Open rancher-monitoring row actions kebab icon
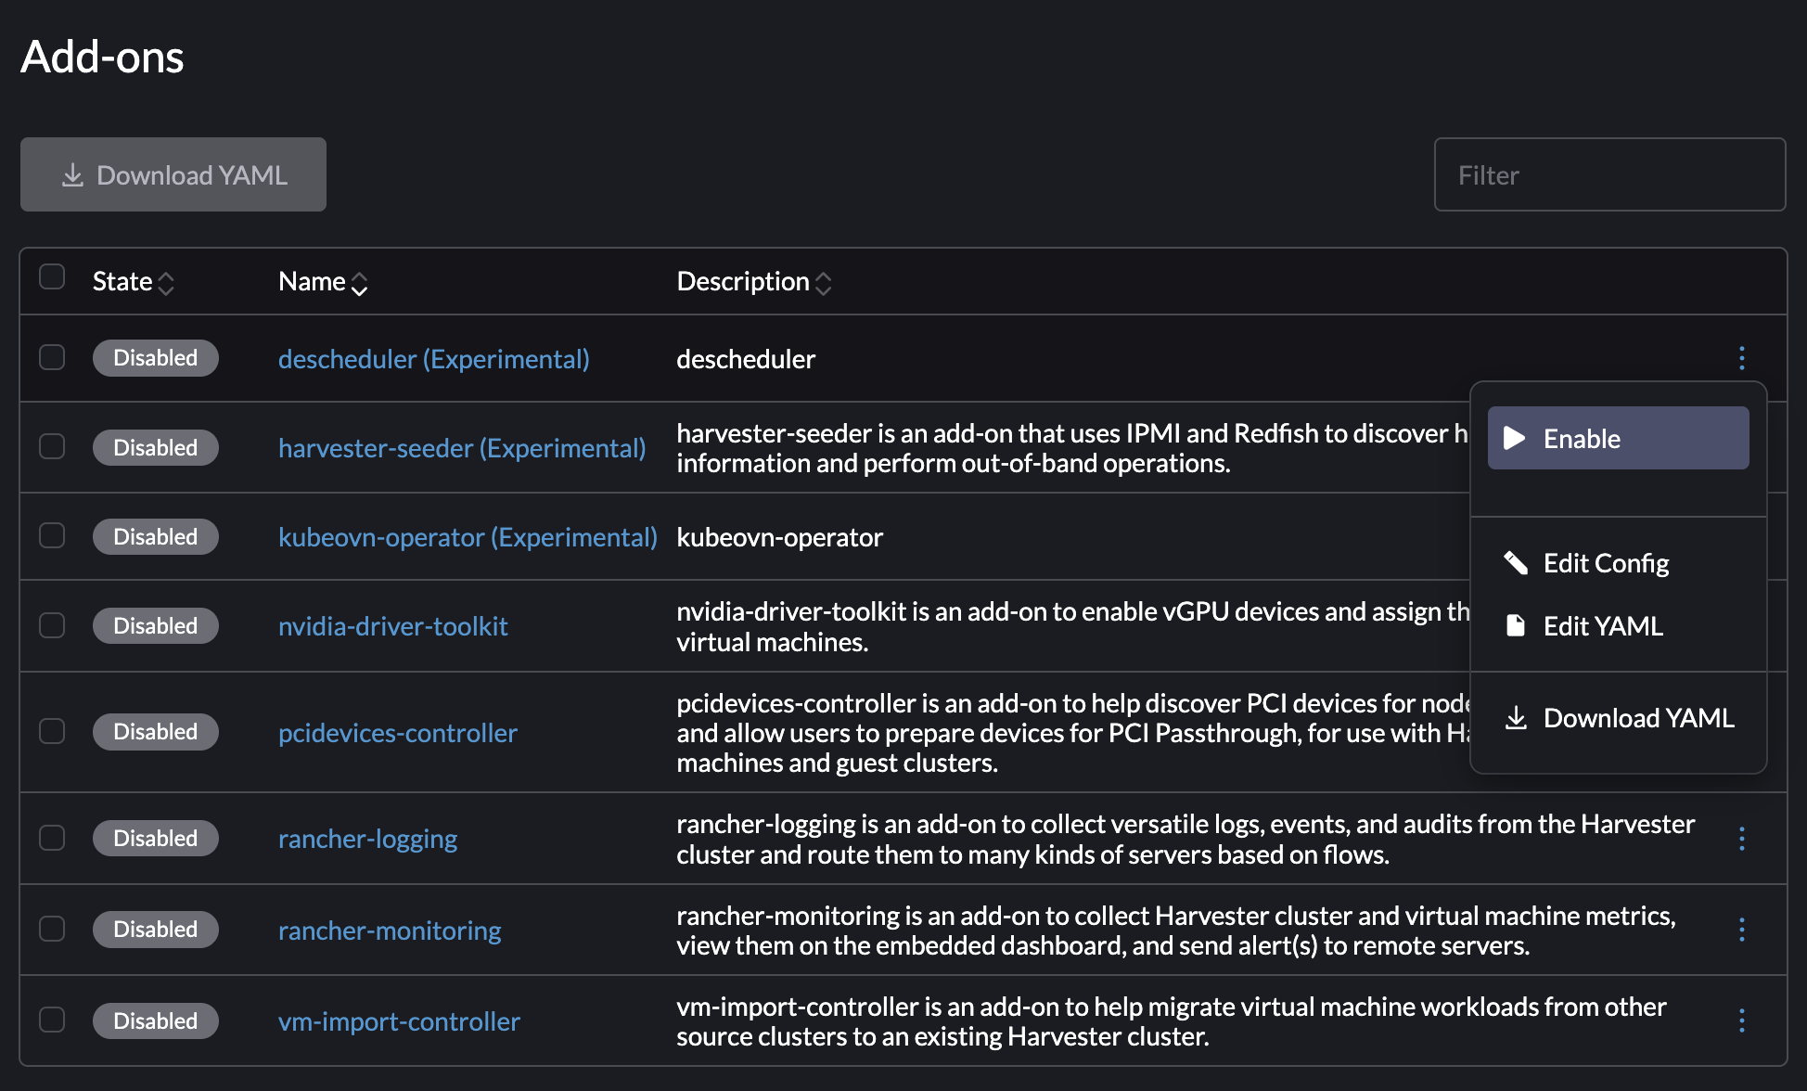This screenshot has height=1091, width=1807. [1741, 930]
